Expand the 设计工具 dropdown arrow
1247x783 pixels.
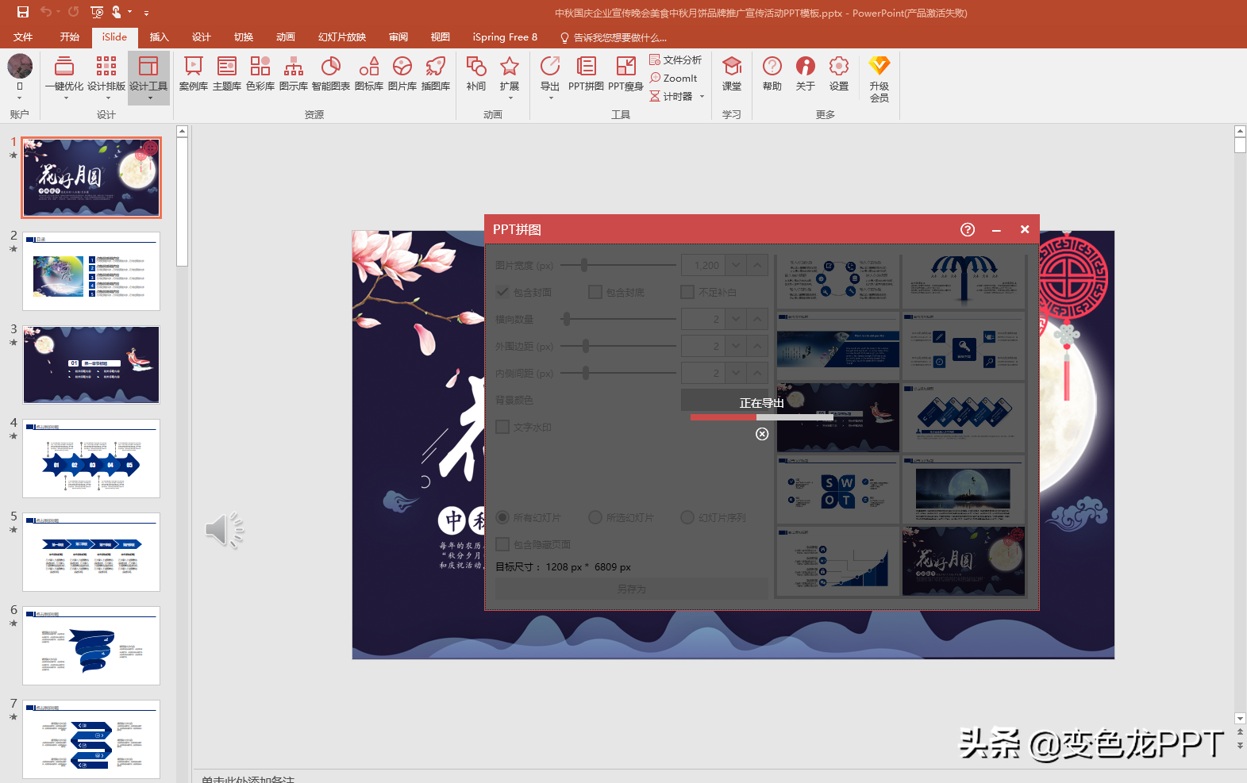click(x=148, y=98)
